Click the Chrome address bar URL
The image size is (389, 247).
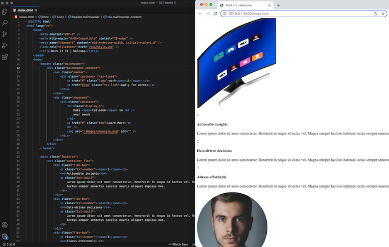[248, 14]
